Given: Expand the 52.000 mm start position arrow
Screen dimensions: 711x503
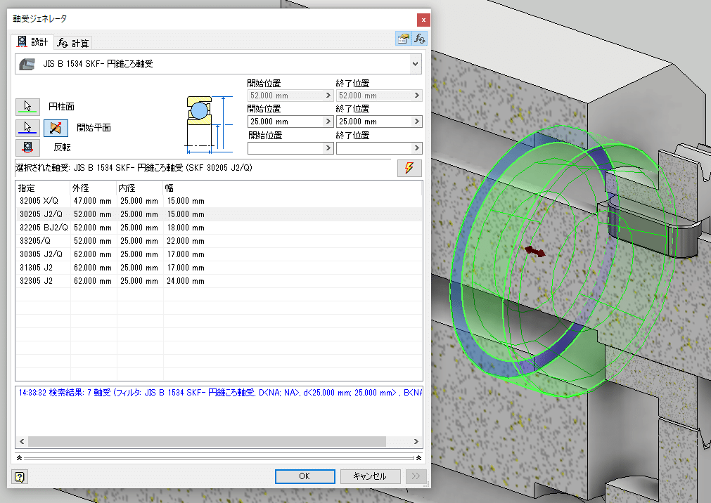Looking at the screenshot, I should pyautogui.click(x=328, y=96).
